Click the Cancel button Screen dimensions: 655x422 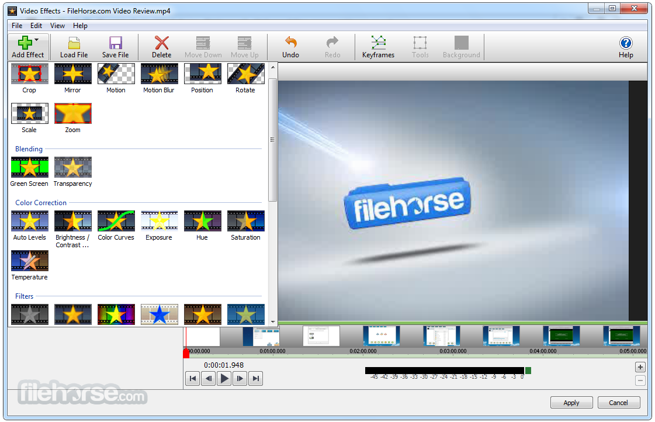pyautogui.click(x=619, y=403)
